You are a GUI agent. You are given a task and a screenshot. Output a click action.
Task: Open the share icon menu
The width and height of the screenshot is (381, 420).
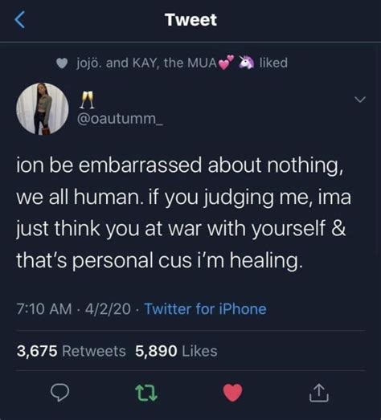319,393
